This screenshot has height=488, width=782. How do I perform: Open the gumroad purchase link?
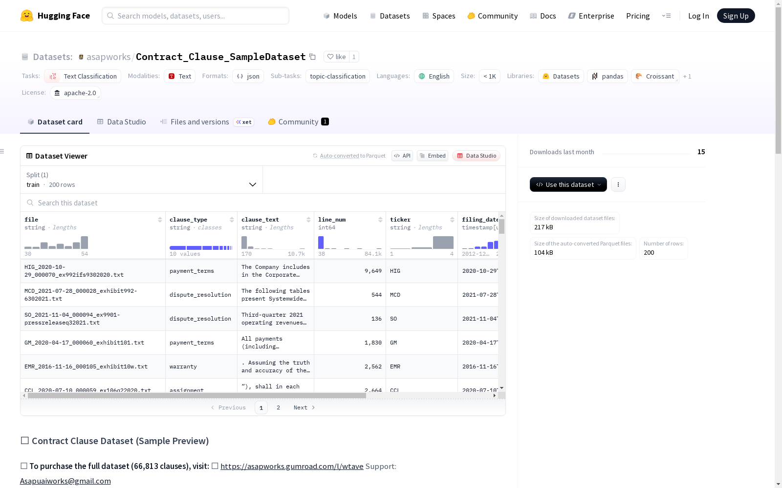292,466
